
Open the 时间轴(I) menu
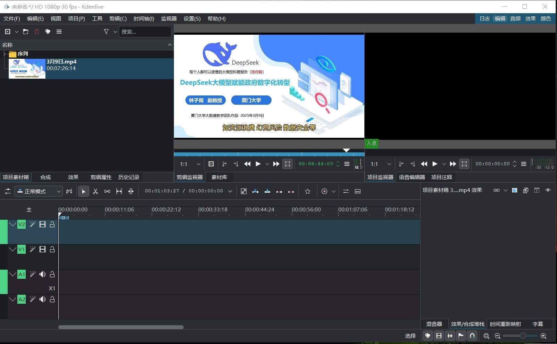(x=144, y=18)
